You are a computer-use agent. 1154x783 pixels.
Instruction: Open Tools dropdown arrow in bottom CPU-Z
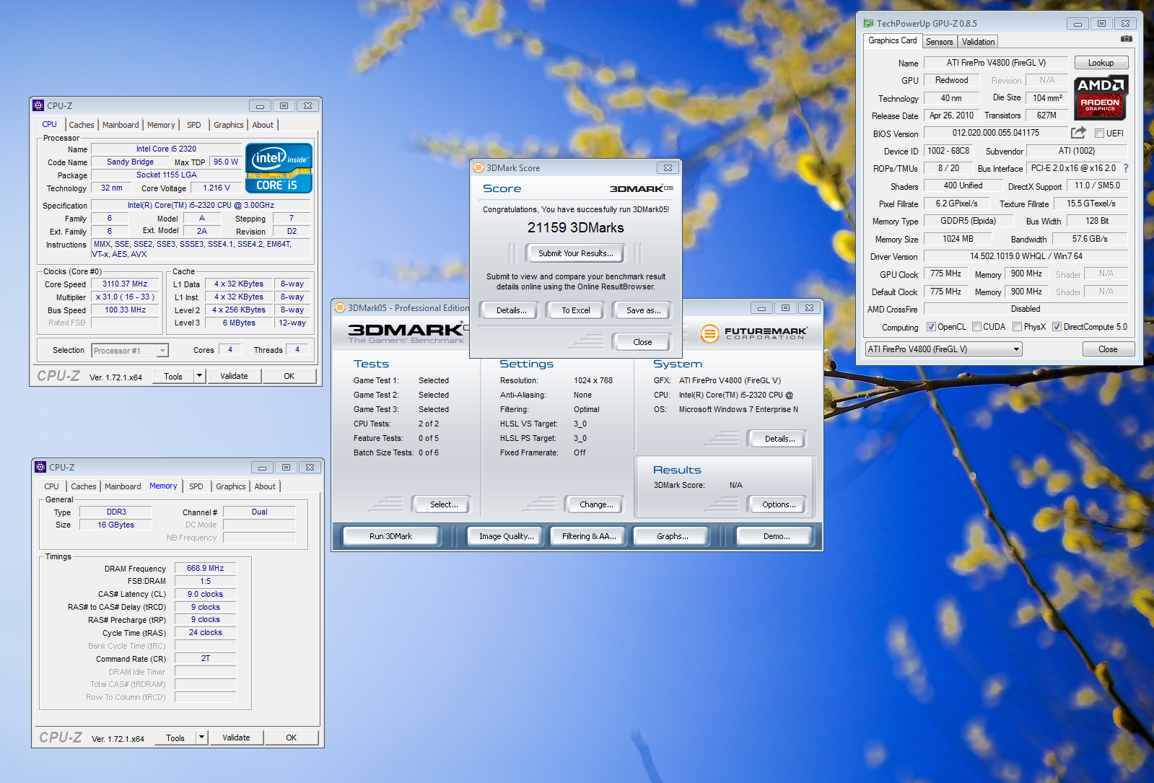click(202, 738)
